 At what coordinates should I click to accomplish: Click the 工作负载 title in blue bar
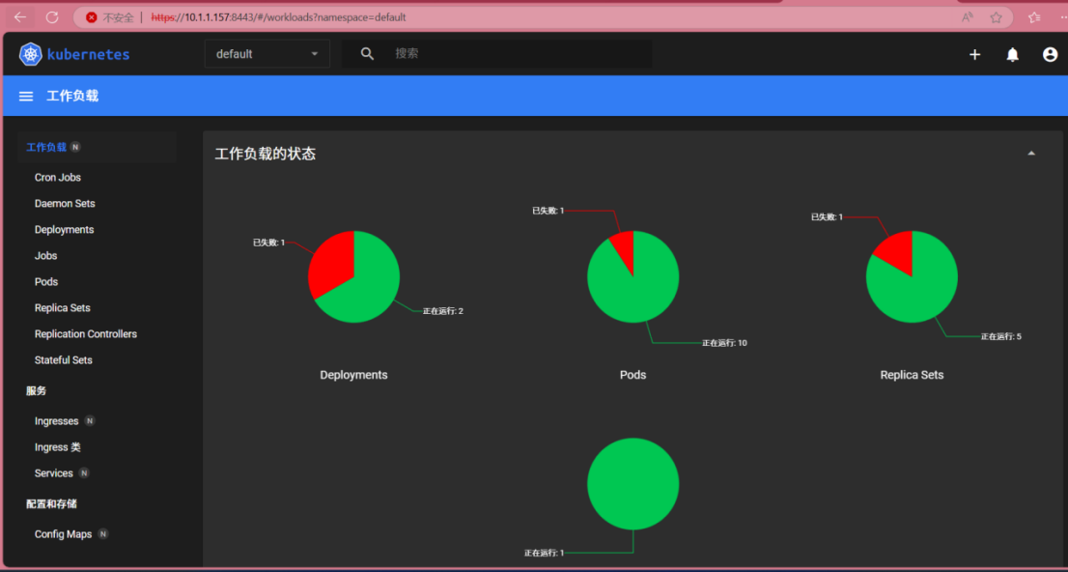pyautogui.click(x=72, y=96)
